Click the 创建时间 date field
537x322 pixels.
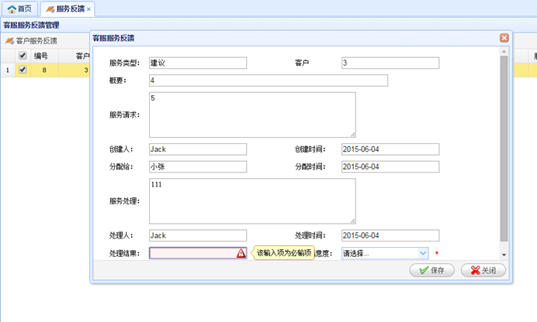pos(390,149)
